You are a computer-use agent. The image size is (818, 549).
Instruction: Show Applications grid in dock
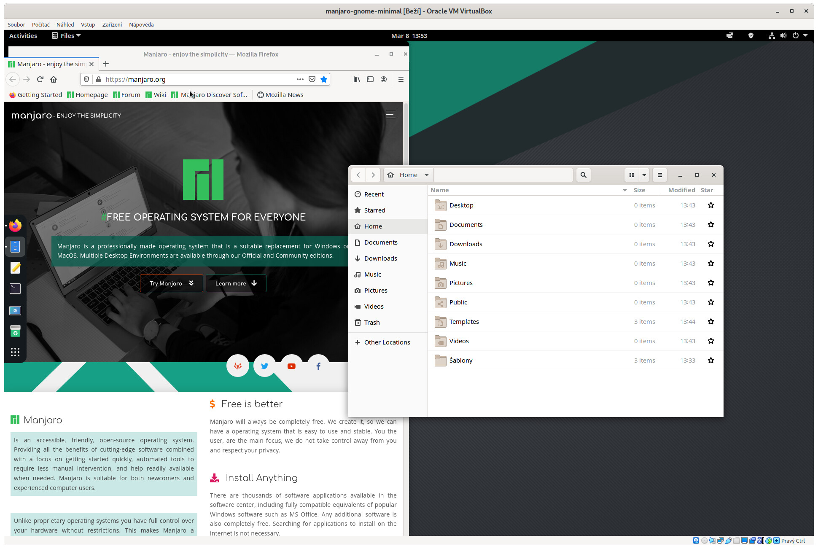pos(15,352)
